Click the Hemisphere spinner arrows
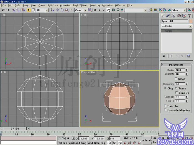The width and height of the screenshot is (194, 145). 187,84
